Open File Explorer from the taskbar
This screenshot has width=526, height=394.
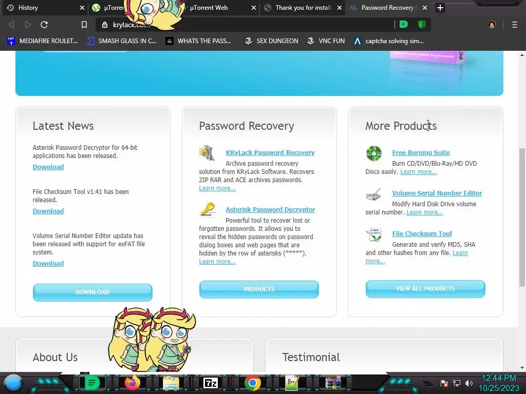171,383
